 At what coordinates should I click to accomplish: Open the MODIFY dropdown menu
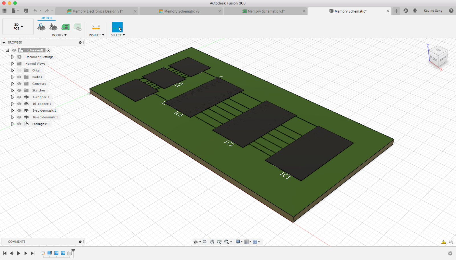pyautogui.click(x=59, y=35)
